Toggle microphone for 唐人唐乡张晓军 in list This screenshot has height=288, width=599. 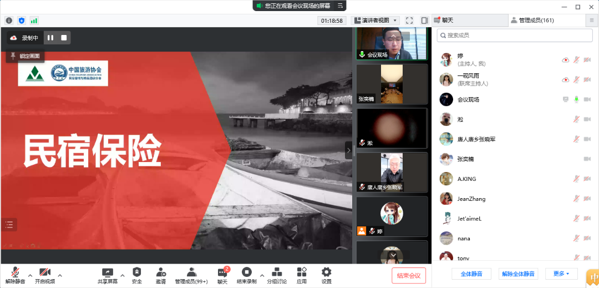coord(576,139)
